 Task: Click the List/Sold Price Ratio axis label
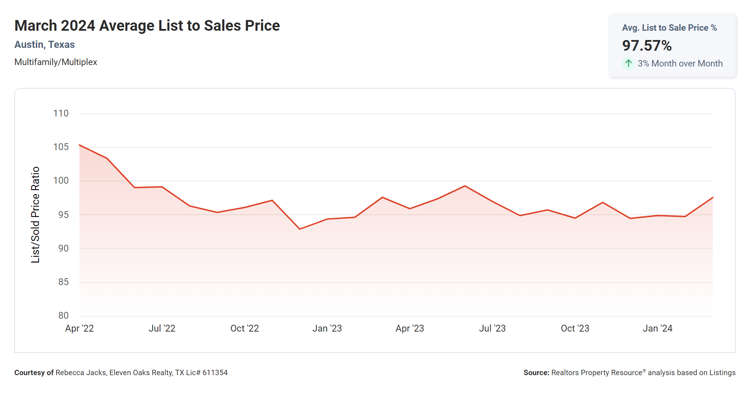(x=35, y=215)
